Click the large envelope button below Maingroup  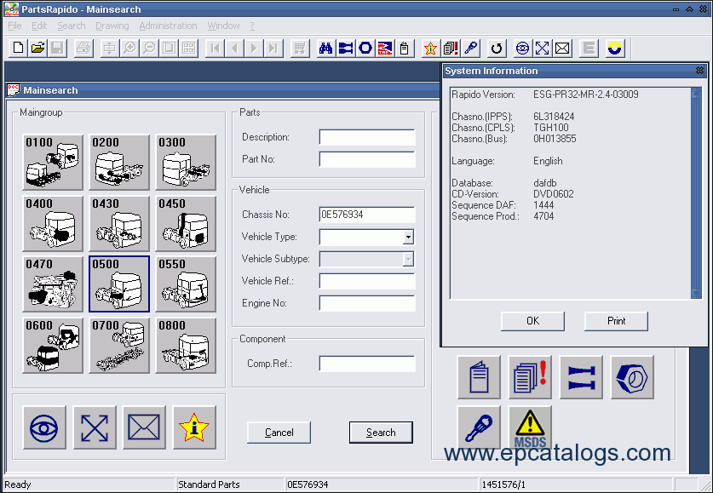click(x=144, y=427)
